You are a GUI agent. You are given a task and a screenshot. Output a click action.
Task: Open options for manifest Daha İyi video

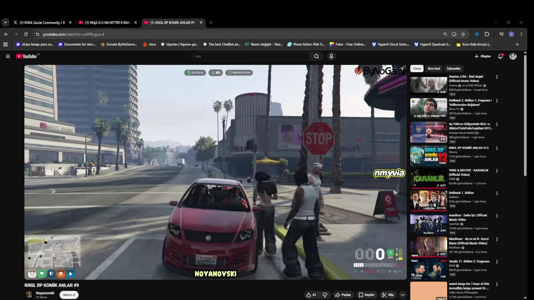(497, 215)
